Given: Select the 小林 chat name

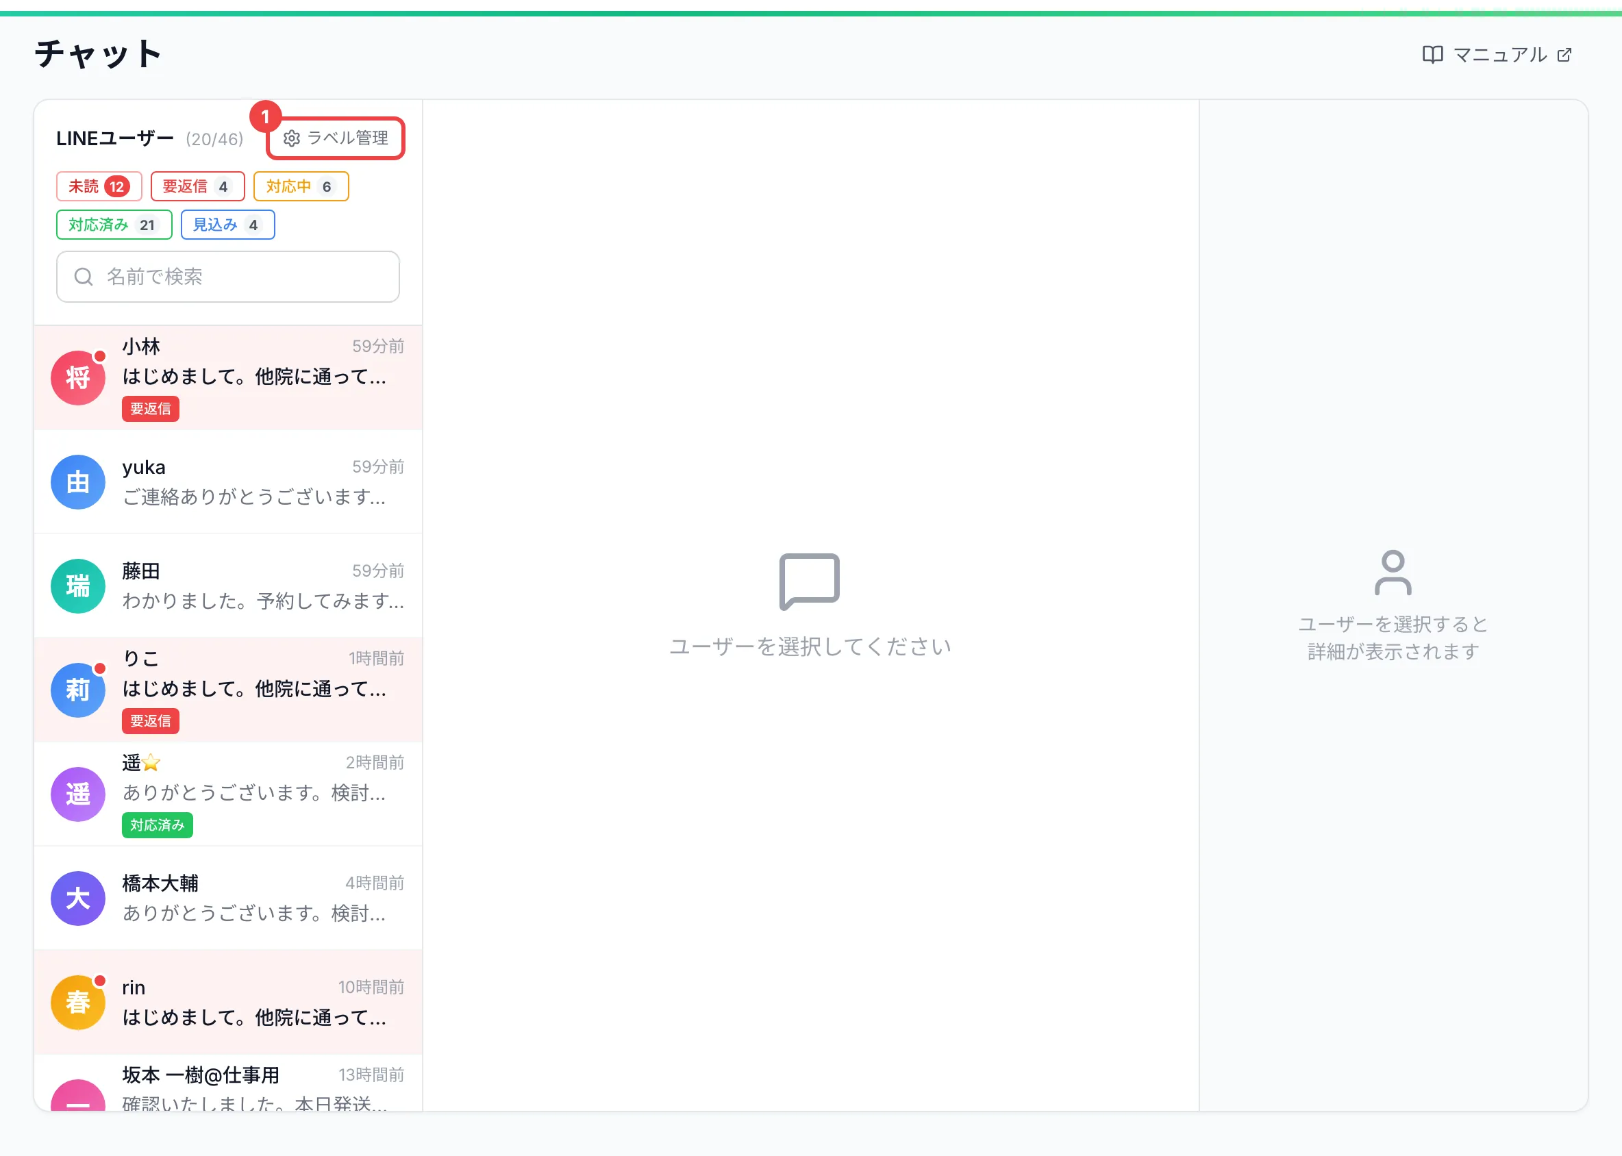Looking at the screenshot, I should tap(141, 347).
